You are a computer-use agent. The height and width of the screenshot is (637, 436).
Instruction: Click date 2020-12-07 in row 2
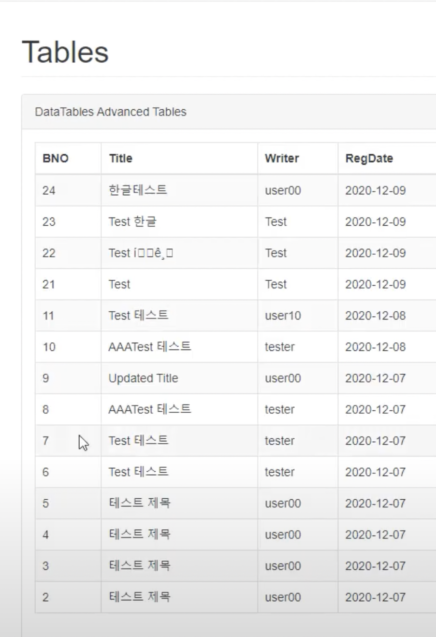pyautogui.click(x=375, y=597)
